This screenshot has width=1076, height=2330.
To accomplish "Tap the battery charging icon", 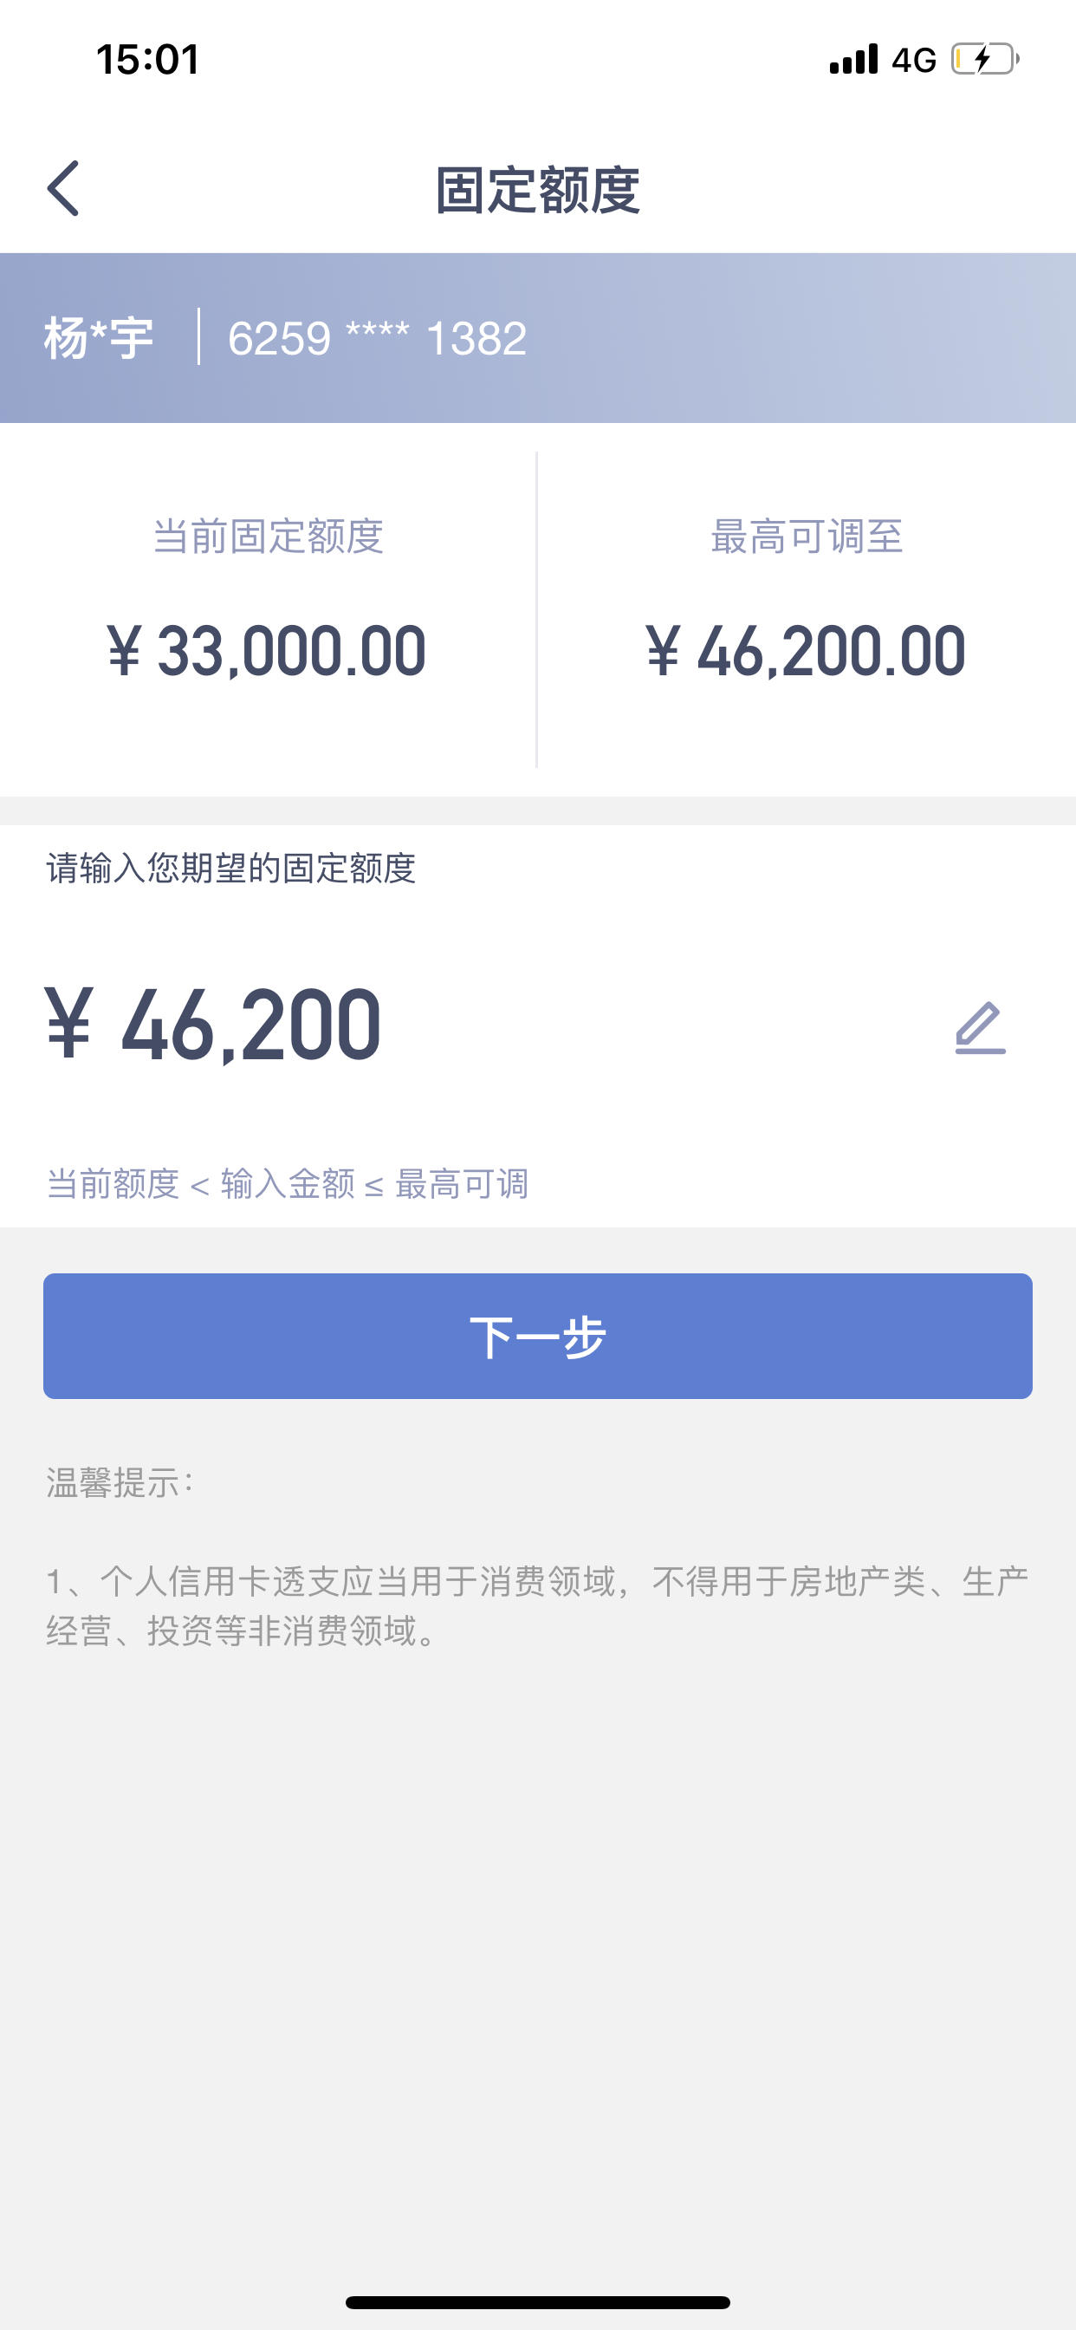I will pyautogui.click(x=985, y=60).
